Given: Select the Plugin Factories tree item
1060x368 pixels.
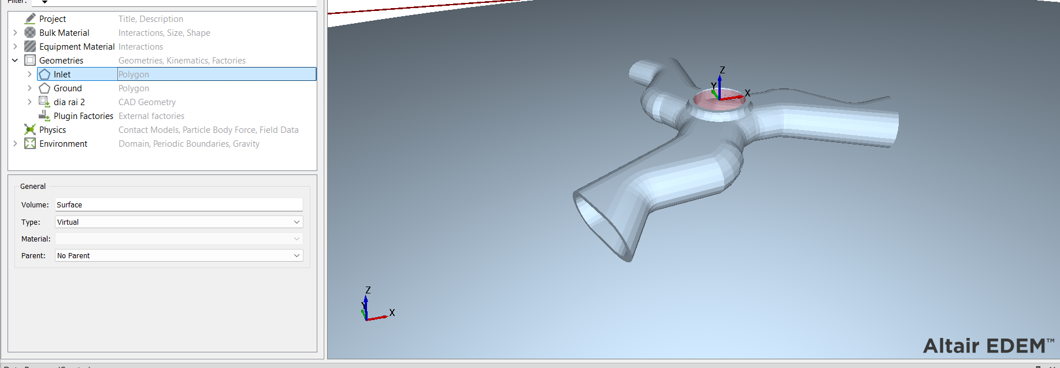Looking at the screenshot, I should 83,116.
